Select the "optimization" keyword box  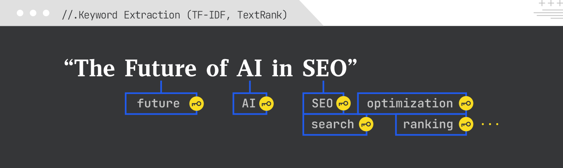(409, 104)
